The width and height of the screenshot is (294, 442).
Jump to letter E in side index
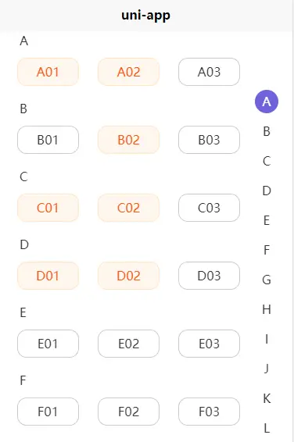pos(267,220)
